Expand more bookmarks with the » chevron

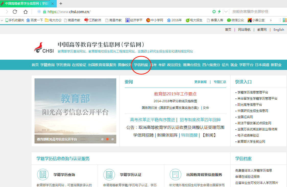[x=271, y=20]
